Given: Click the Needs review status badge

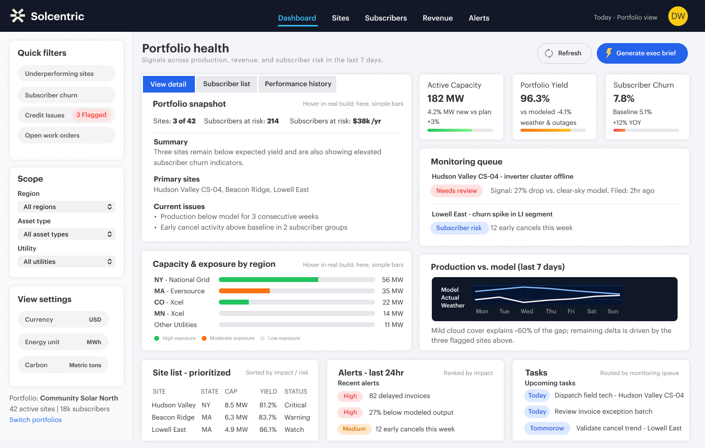Looking at the screenshot, I should coord(456,191).
